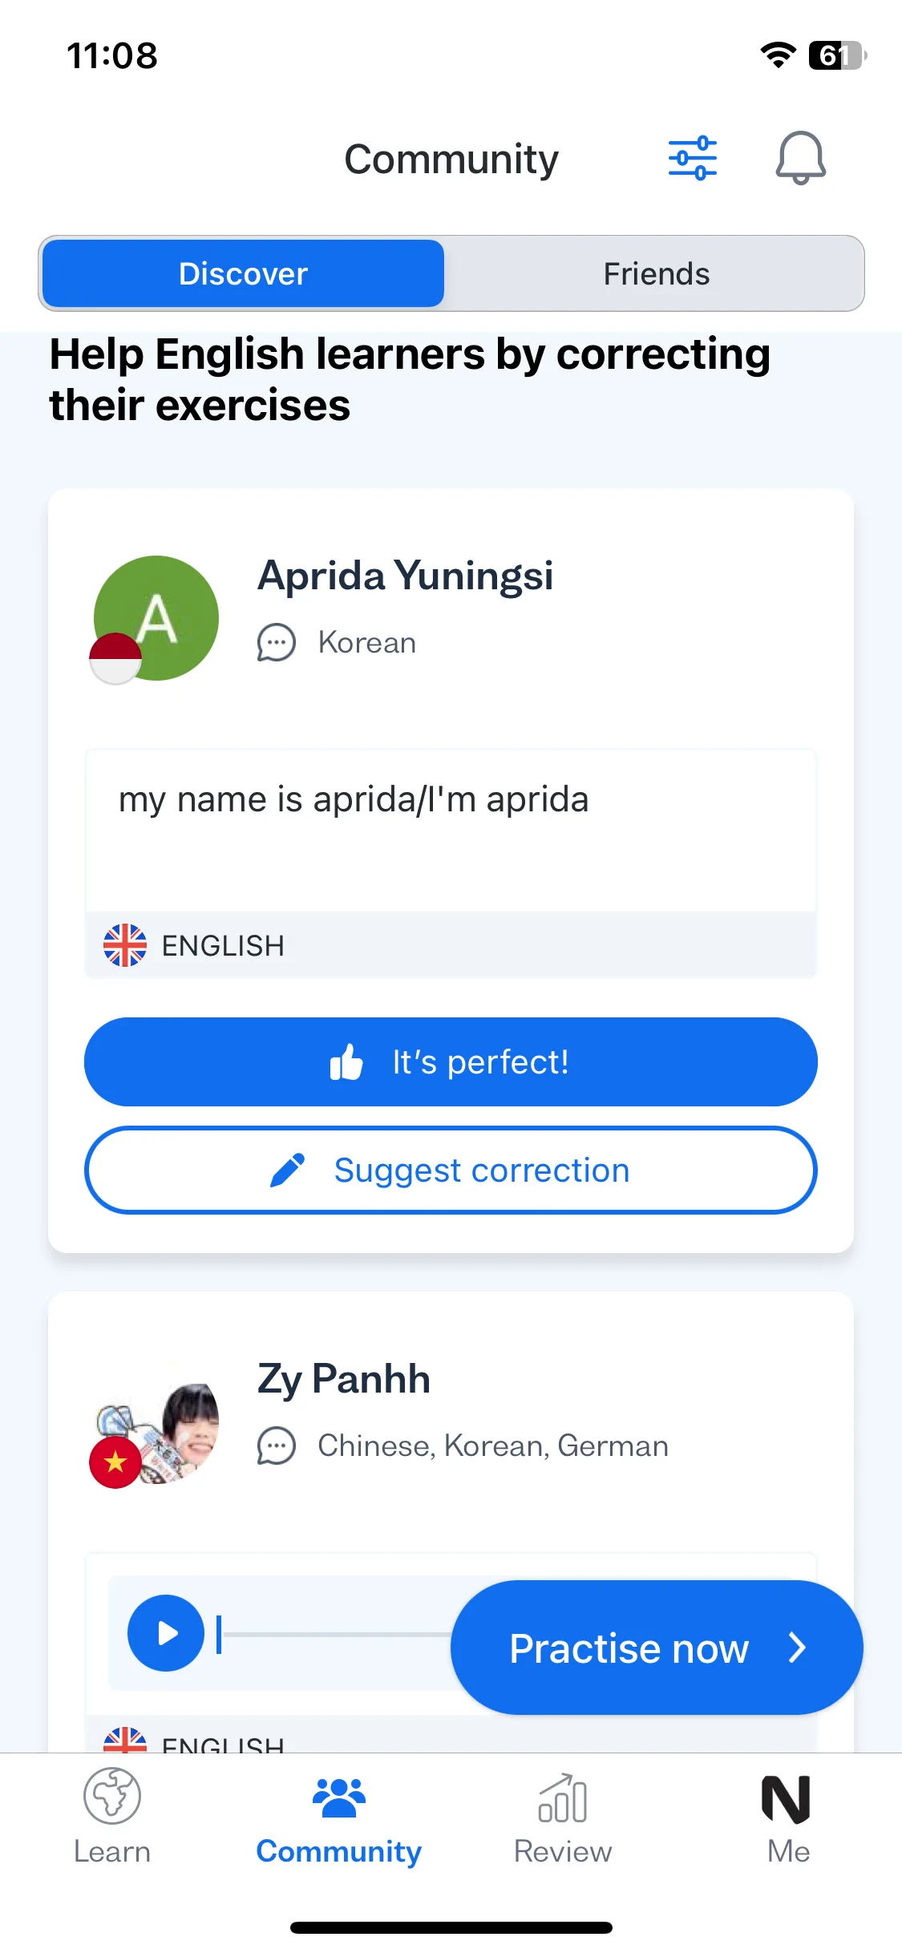Image resolution: width=902 pixels, height=1953 pixels.
Task: Tap the thumbs-up icon on It's perfect
Action: click(x=346, y=1062)
